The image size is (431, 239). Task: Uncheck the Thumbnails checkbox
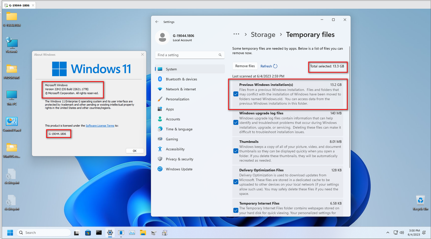[236, 151]
